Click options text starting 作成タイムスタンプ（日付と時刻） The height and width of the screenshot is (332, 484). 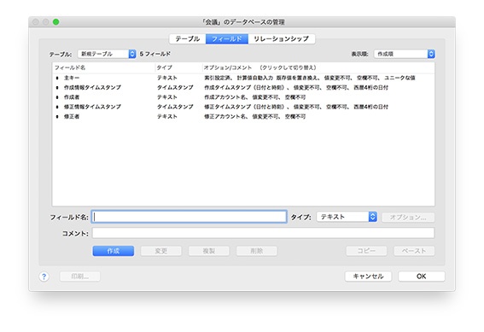(296, 88)
